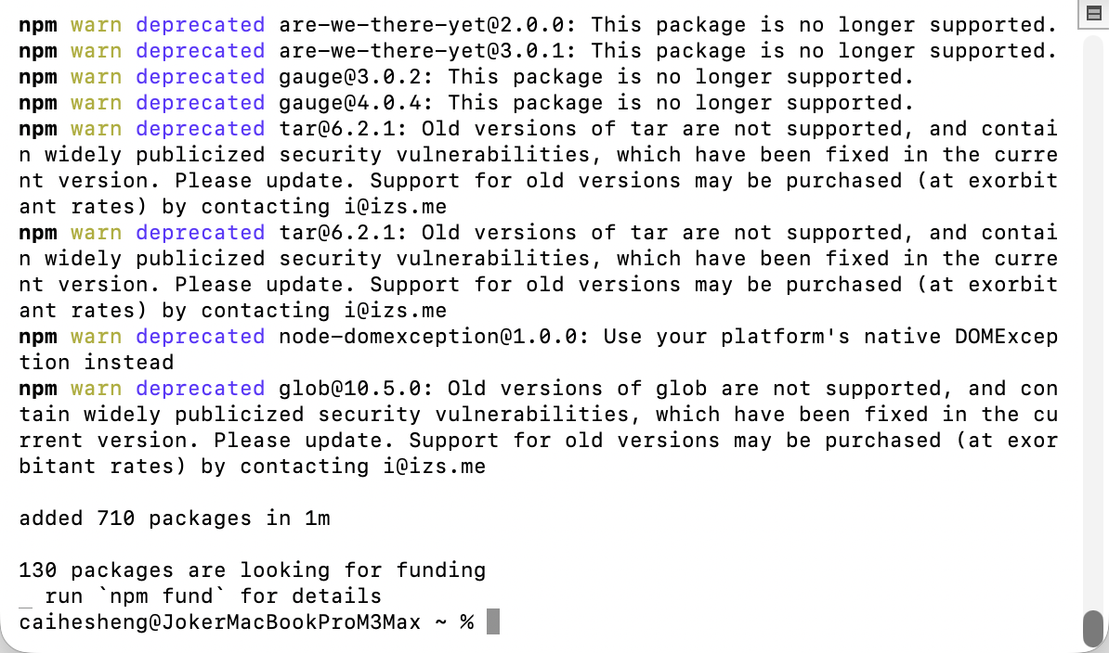Click the terminal scrollbar thumb
1109x653 pixels.
[1093, 627]
